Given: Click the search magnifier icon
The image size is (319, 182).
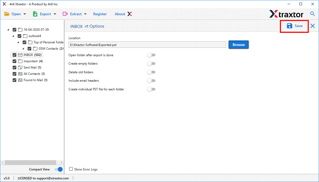Looking at the screenshot, I should coord(312,14).
